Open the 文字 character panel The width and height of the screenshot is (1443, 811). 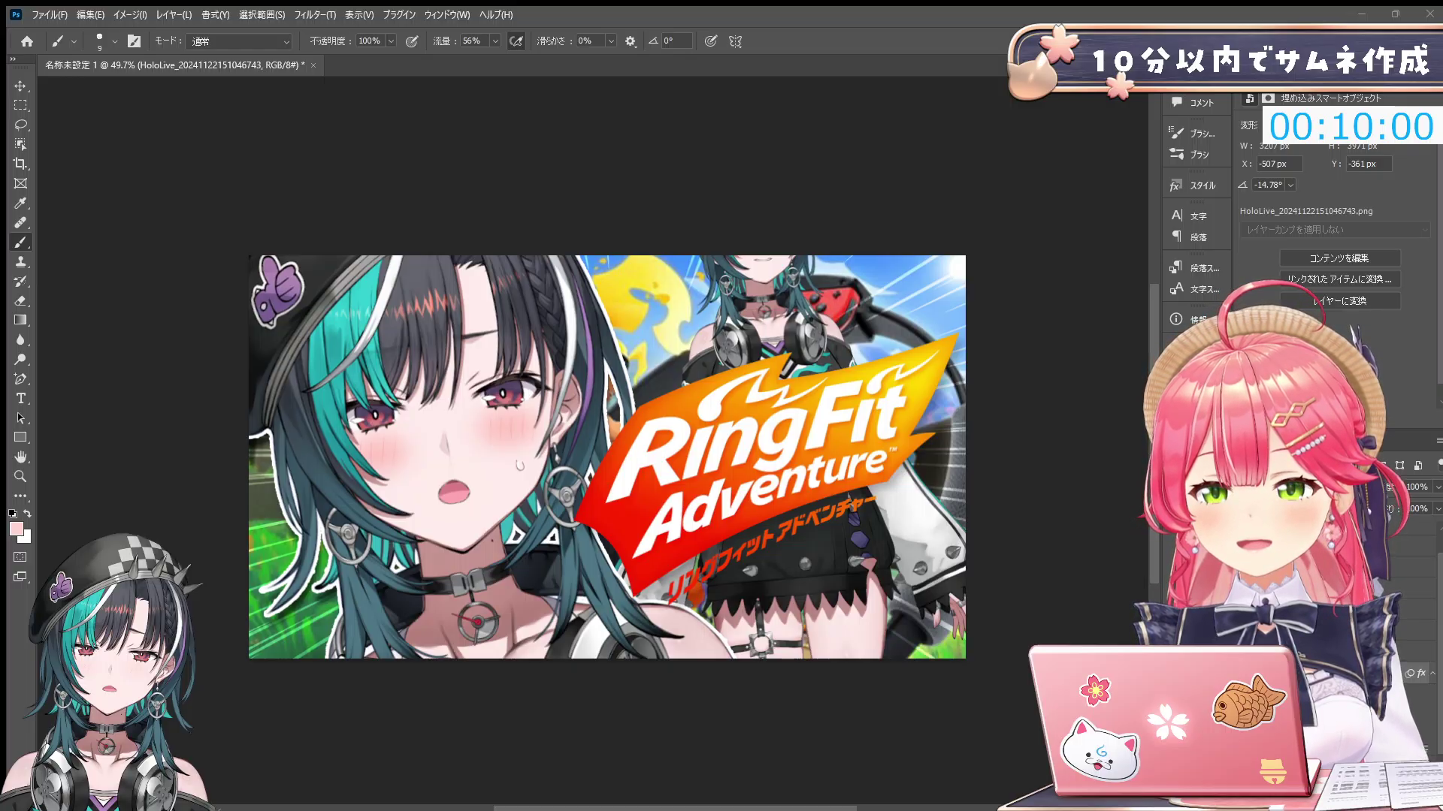1189,216
